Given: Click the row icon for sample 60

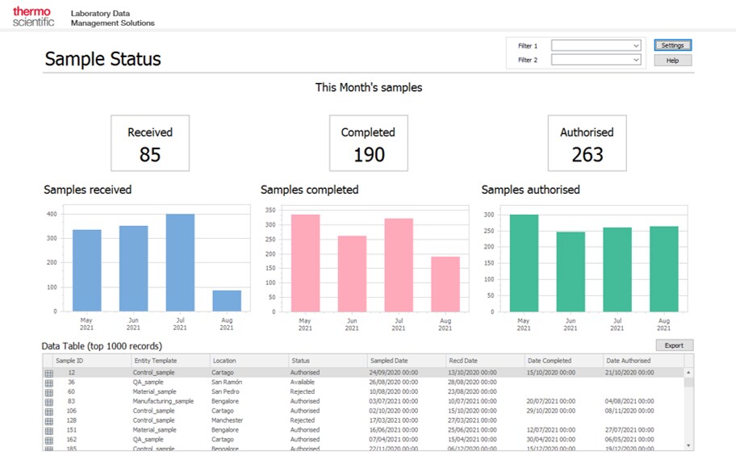Looking at the screenshot, I should pos(48,391).
